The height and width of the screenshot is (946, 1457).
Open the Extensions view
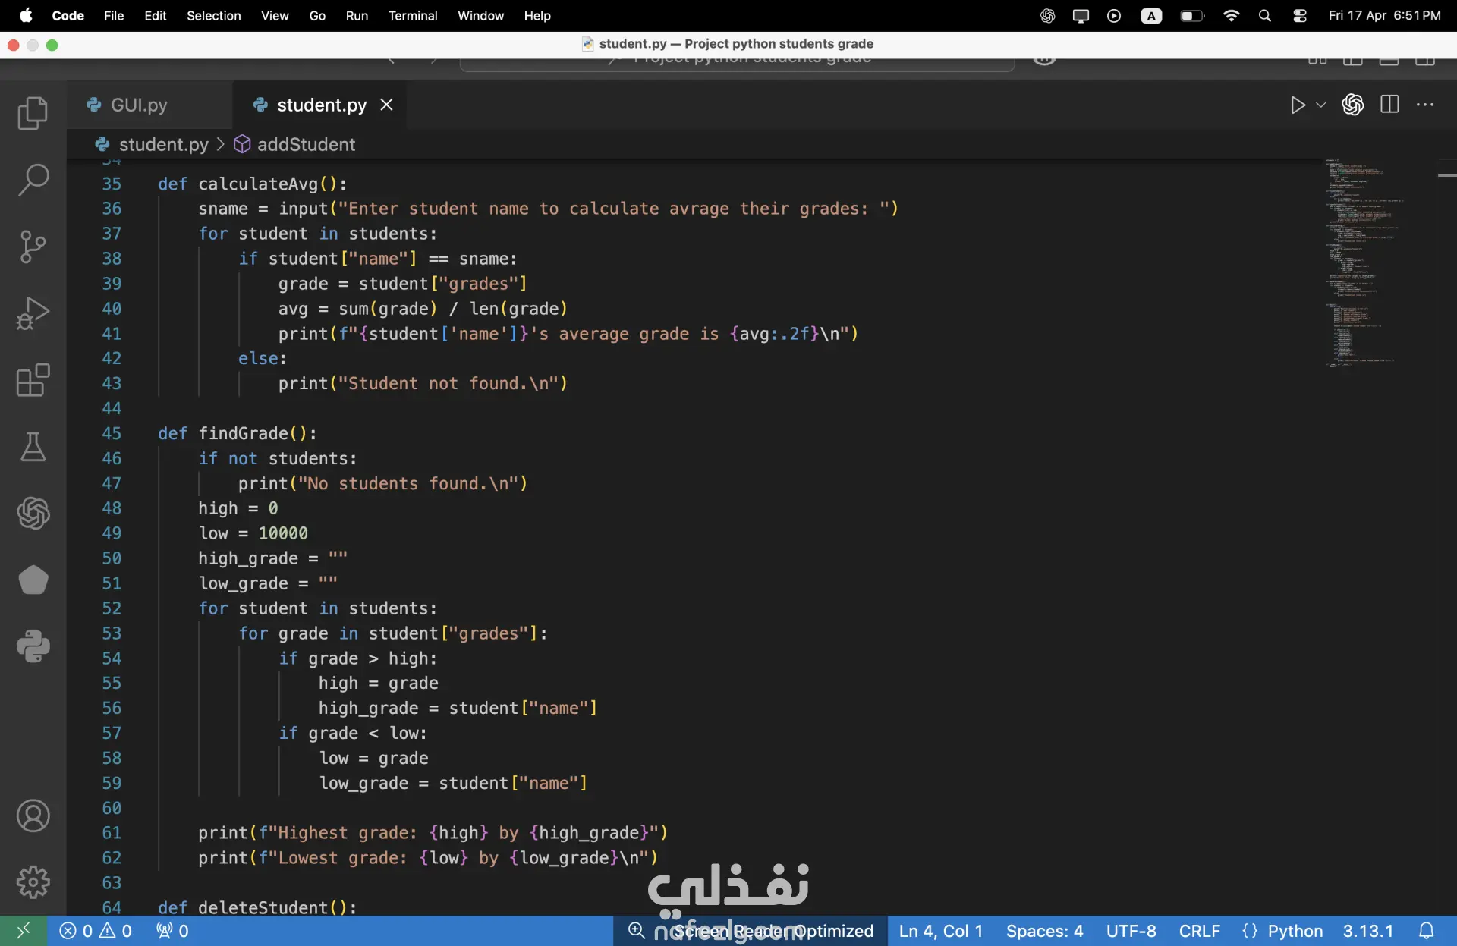point(33,380)
